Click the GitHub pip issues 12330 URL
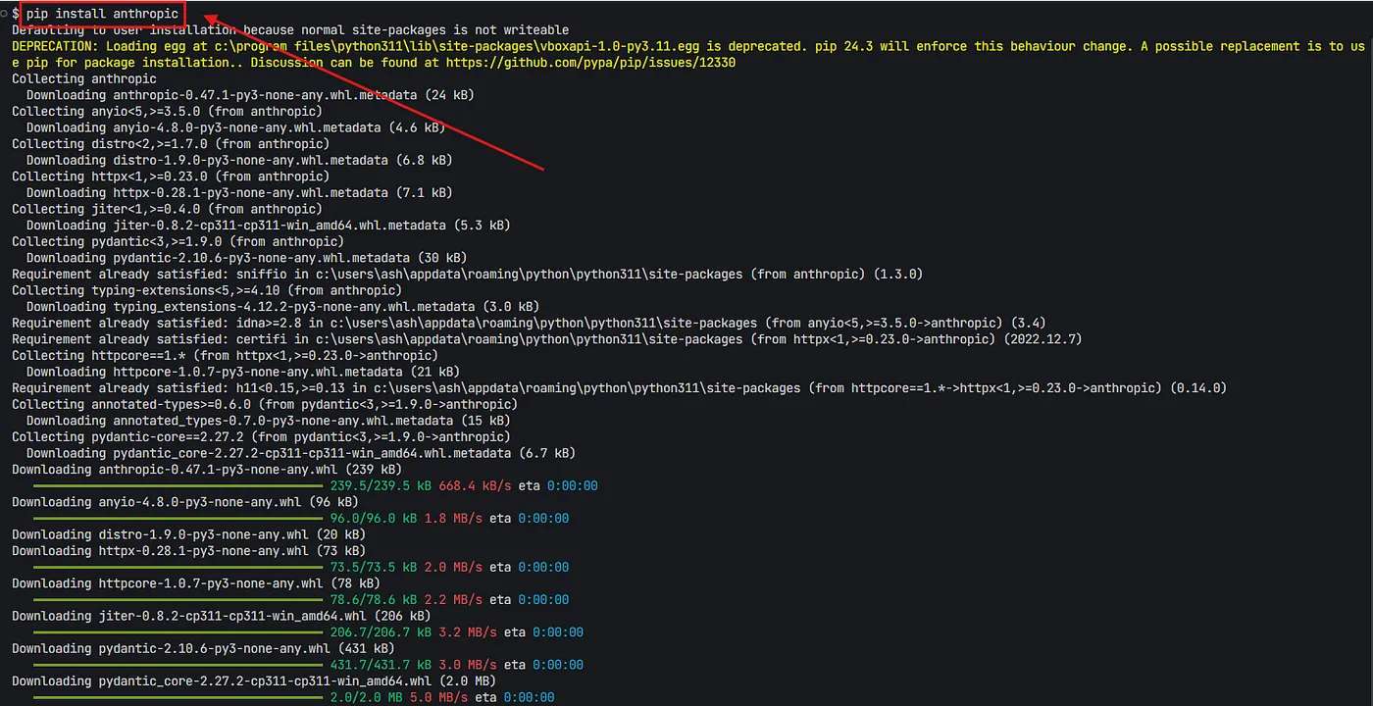Image resolution: width=1373 pixels, height=706 pixels. click(x=590, y=63)
